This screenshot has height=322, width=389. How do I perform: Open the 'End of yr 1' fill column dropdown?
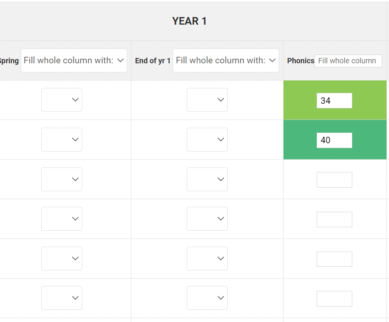pyautogui.click(x=225, y=60)
